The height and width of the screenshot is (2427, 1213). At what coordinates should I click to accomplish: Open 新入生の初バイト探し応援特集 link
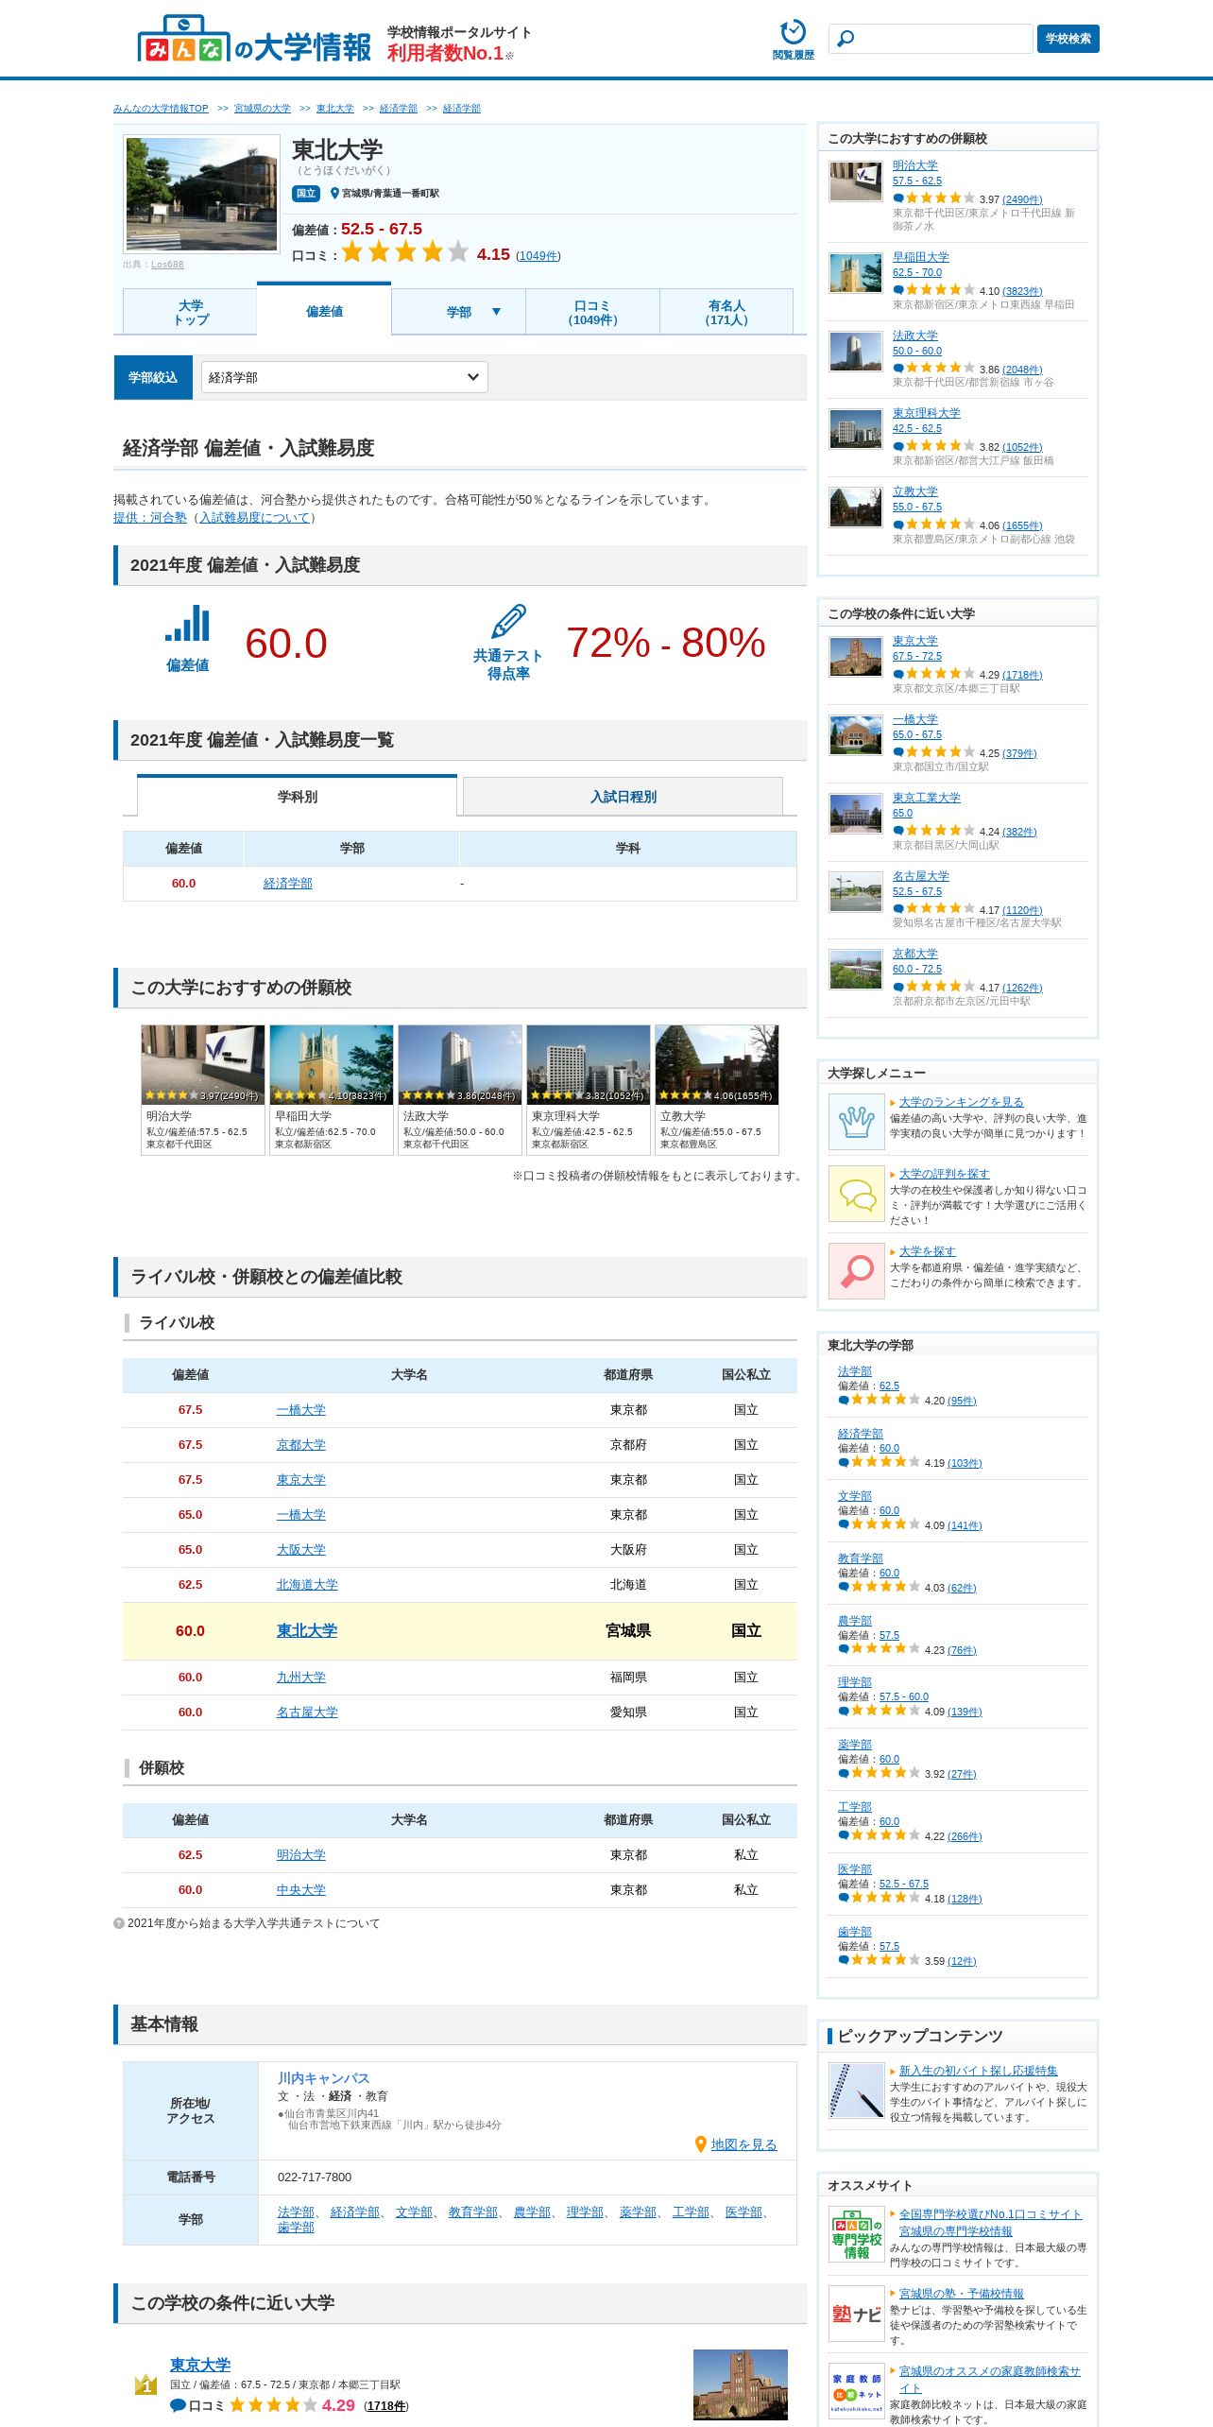[x=978, y=2071]
